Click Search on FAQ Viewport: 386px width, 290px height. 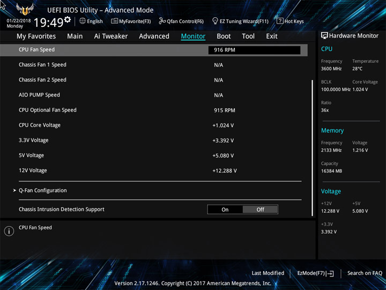(x=365, y=273)
